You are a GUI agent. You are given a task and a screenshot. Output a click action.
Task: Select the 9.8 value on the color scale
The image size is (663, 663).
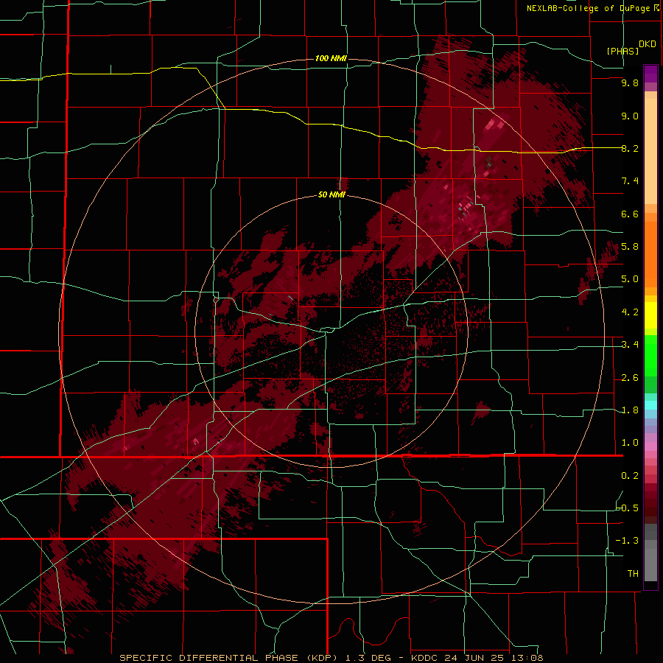point(630,83)
